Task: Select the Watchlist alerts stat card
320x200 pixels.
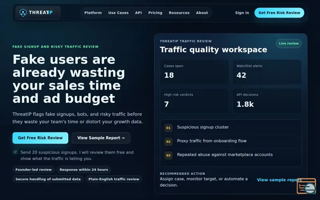Action: click(x=267, y=72)
